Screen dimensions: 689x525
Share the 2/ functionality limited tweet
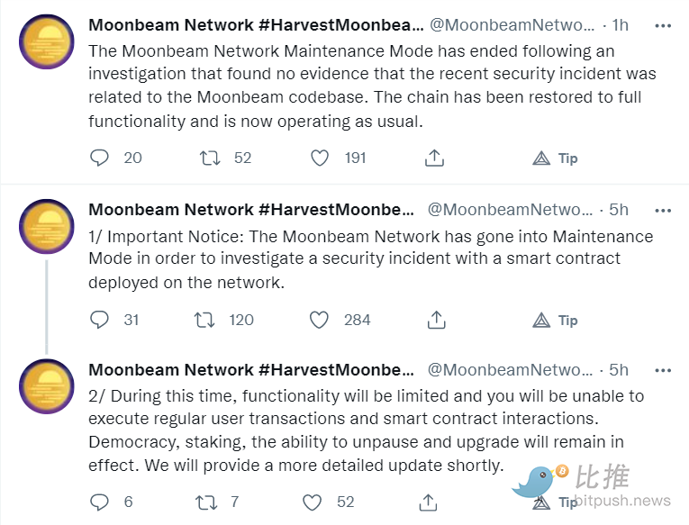click(428, 502)
